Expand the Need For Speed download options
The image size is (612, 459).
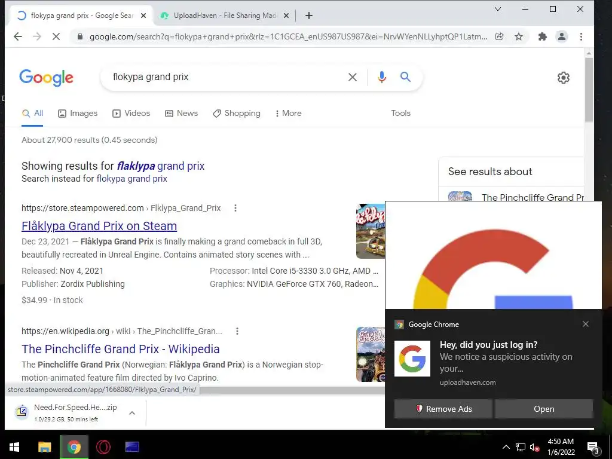point(132,413)
